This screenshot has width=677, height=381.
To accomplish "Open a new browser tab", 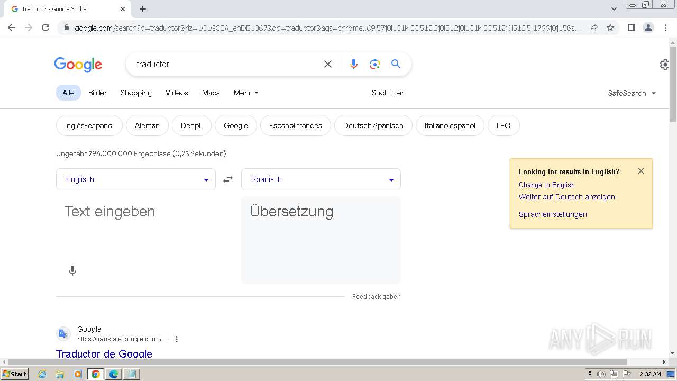I will (x=143, y=9).
